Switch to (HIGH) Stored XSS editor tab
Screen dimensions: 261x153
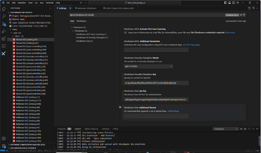click(120, 8)
